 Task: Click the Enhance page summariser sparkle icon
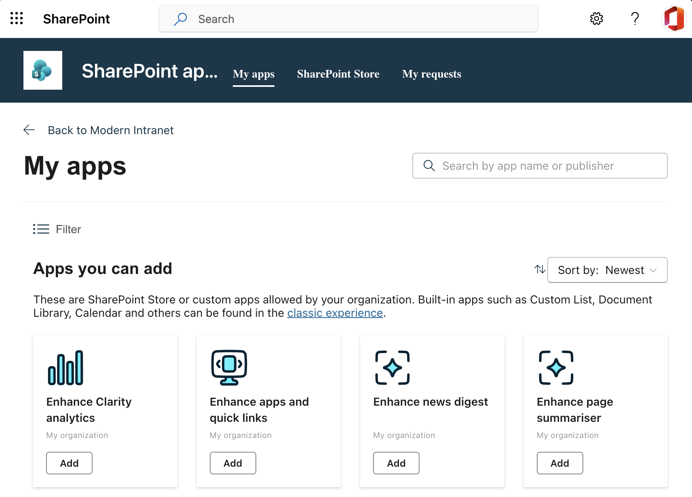click(556, 367)
